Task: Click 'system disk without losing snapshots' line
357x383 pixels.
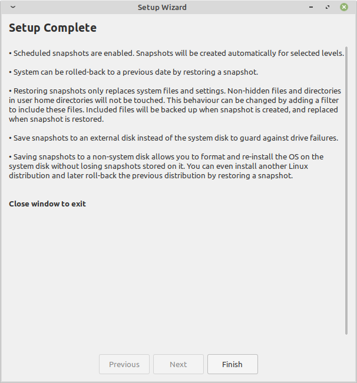Action: [158, 166]
